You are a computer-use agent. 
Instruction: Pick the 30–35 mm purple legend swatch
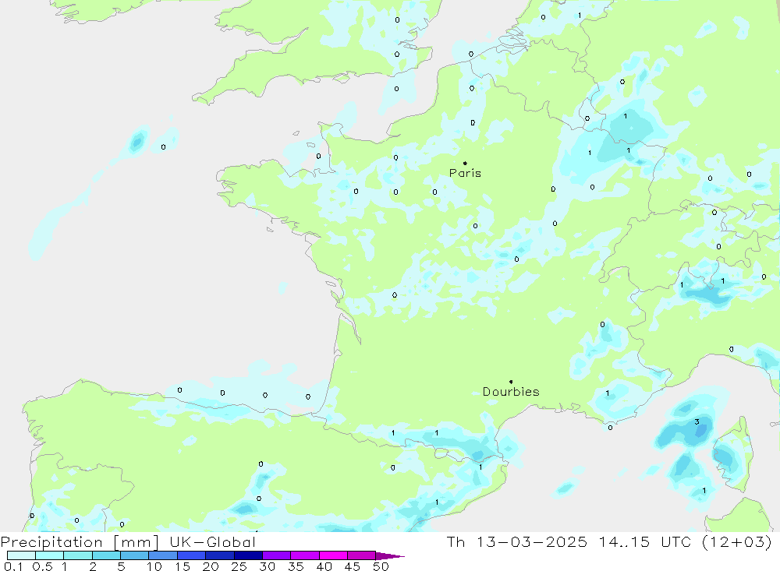[277, 555]
